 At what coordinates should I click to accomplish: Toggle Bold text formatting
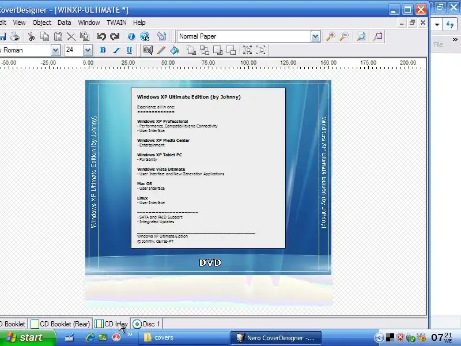click(x=103, y=50)
